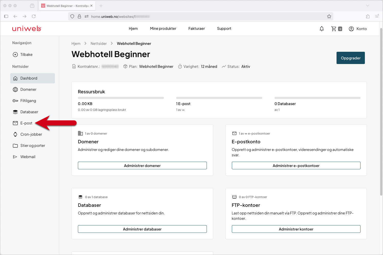Click the Oppgrader button
The height and width of the screenshot is (255, 383).
(x=351, y=58)
